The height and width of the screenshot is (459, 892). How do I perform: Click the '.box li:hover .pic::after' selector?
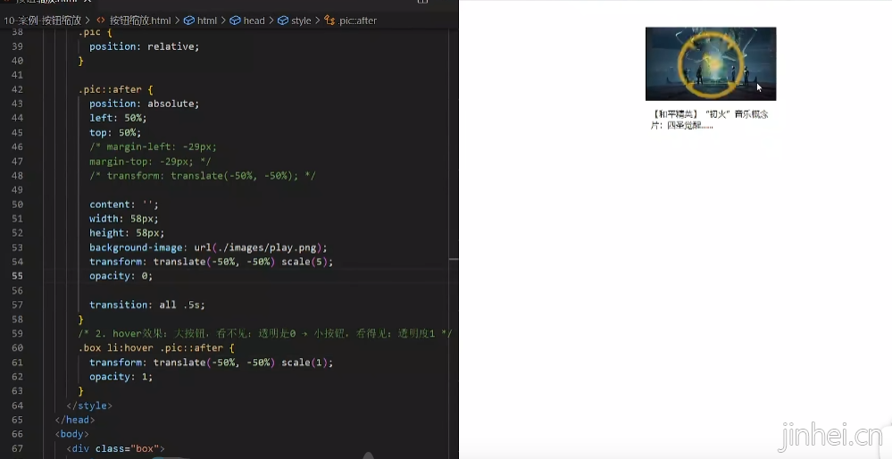pyautogui.click(x=156, y=347)
